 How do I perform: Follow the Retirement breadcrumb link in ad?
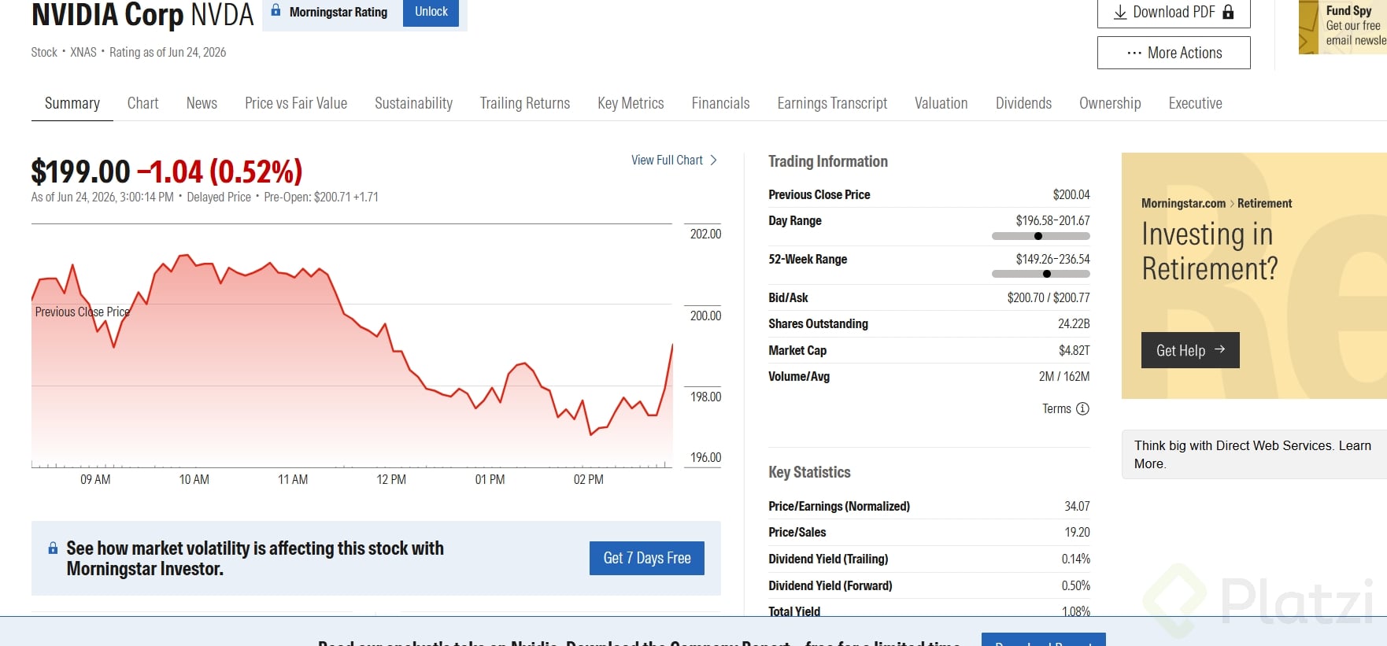point(1264,203)
